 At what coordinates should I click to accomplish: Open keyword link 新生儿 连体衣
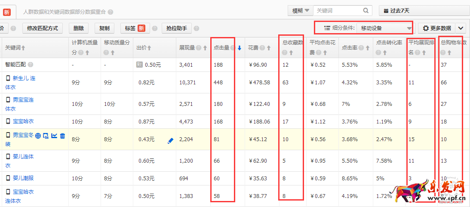pos(24,78)
